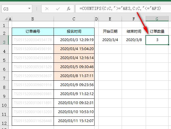The width and height of the screenshot is (171, 129).
Task: Click the 订单编号 header cell
Action: point(33,31)
